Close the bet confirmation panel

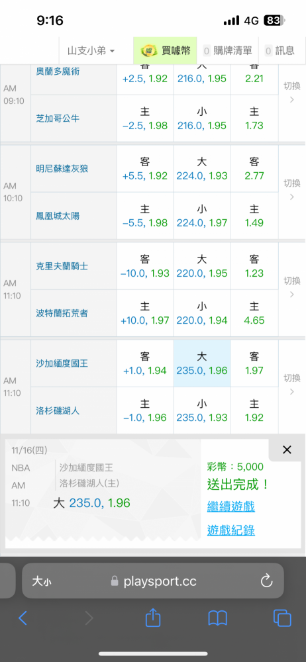[x=287, y=450]
